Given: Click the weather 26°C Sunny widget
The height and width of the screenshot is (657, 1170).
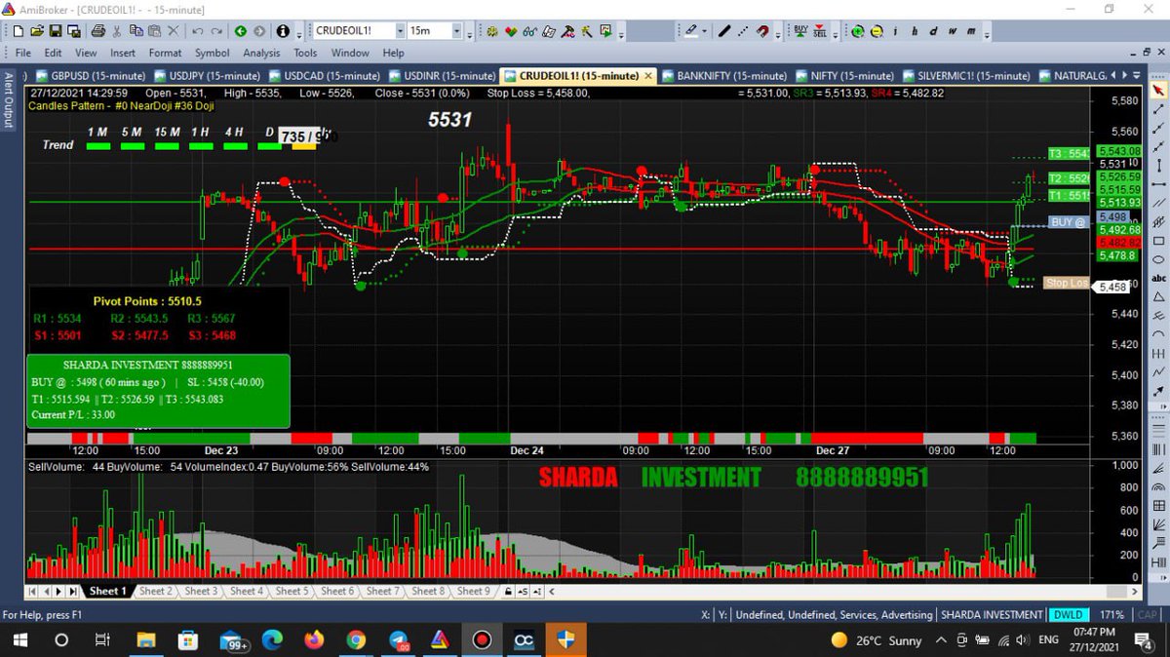Looking at the screenshot, I should (x=877, y=640).
